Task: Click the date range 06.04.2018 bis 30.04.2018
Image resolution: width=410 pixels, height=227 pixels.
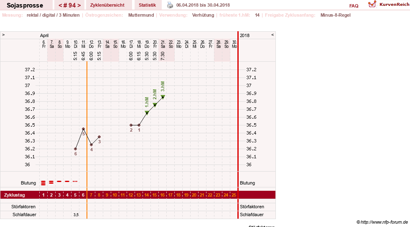Action: 203,5
